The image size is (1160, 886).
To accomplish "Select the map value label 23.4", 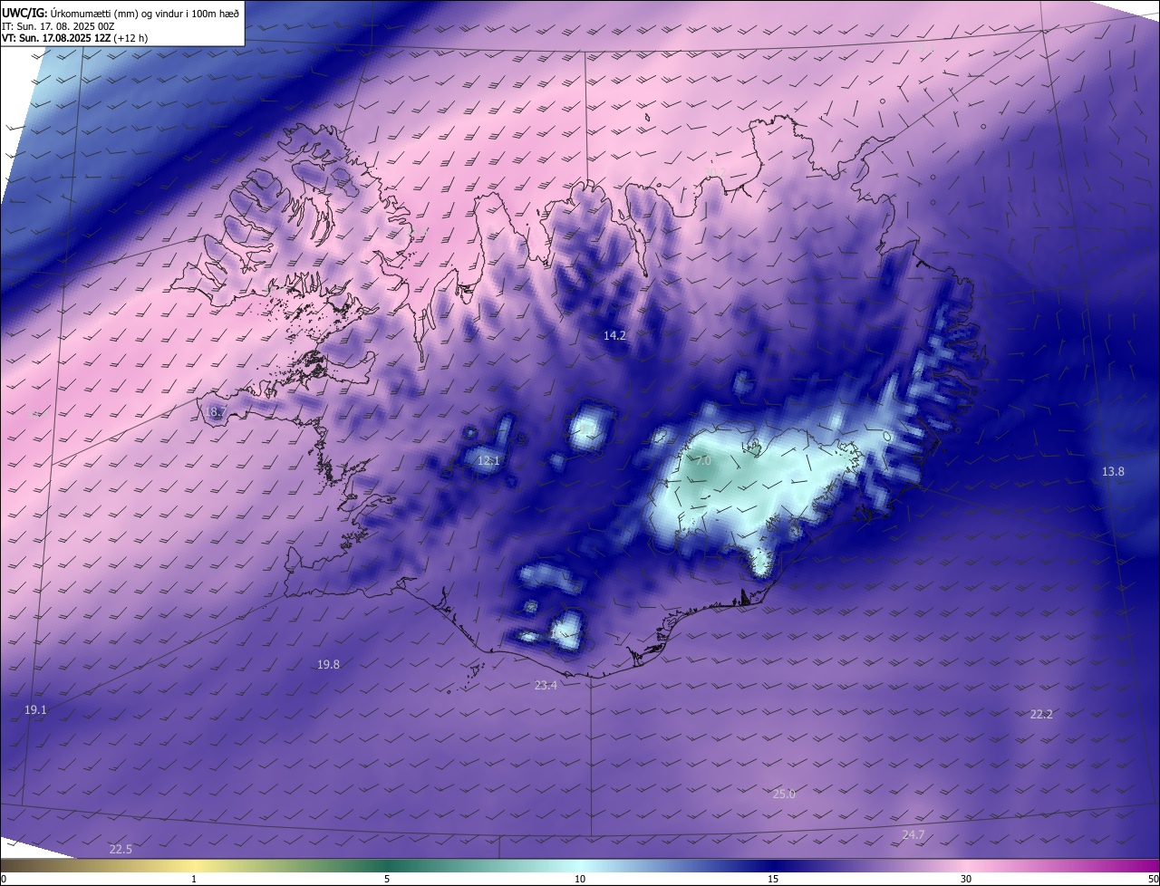I will pos(546,686).
